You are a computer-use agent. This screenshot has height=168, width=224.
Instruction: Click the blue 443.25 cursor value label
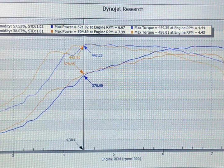click(x=97, y=55)
